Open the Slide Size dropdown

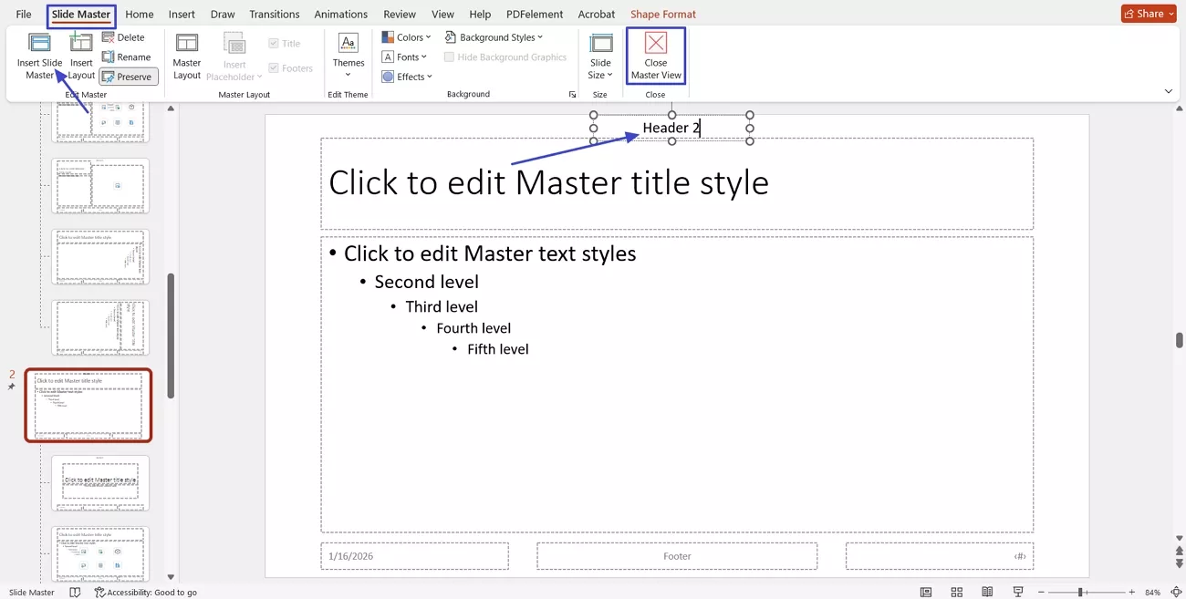tap(599, 55)
